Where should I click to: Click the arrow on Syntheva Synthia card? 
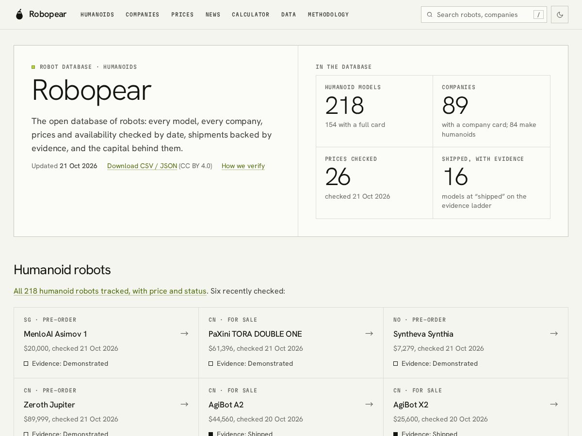(x=554, y=333)
